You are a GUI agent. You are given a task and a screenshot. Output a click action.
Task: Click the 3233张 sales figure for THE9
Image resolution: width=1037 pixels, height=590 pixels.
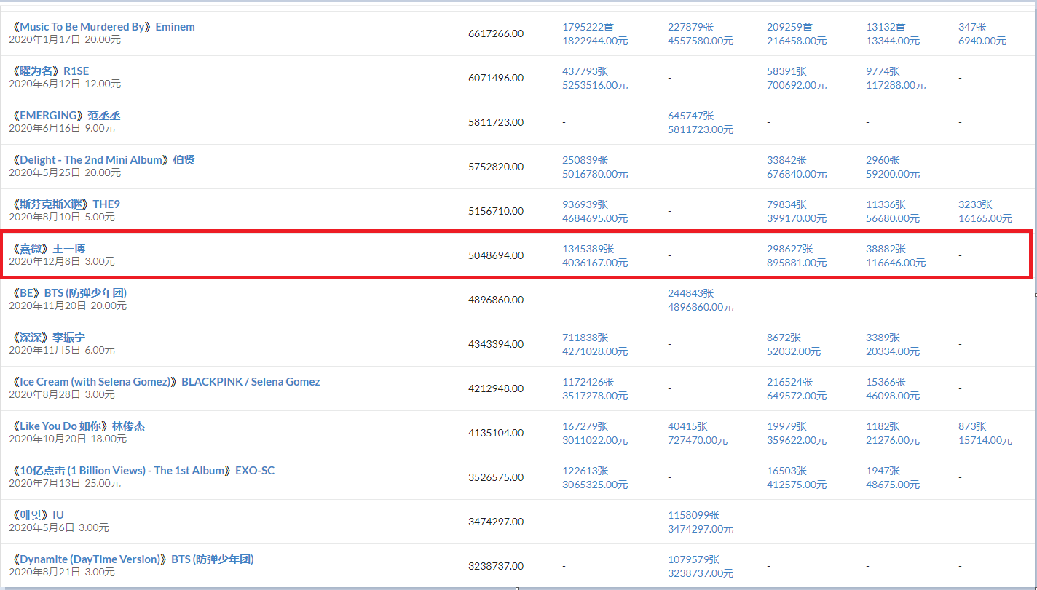(x=975, y=204)
